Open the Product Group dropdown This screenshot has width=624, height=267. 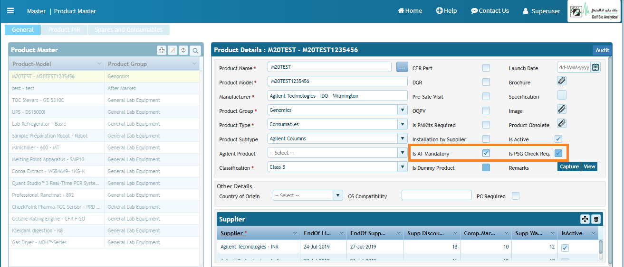pyautogui.click(x=403, y=110)
